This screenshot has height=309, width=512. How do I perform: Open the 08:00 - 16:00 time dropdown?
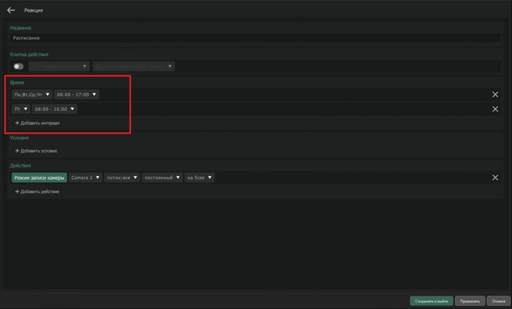[x=54, y=109]
